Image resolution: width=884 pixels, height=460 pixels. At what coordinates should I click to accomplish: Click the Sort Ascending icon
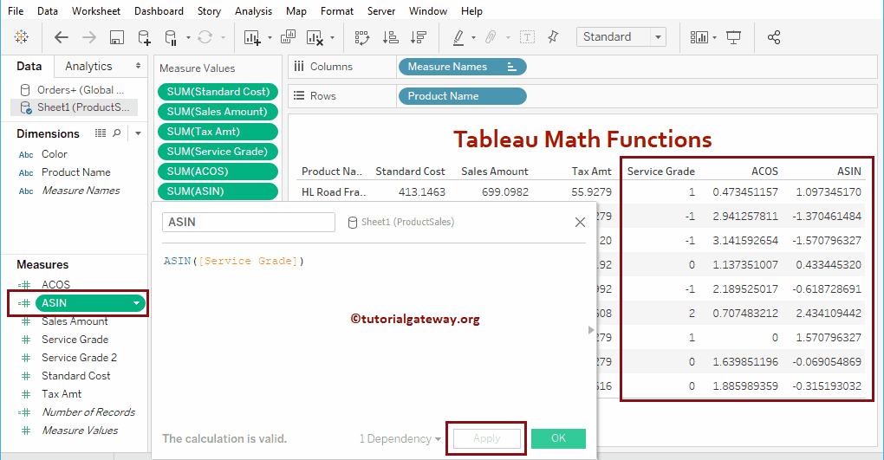click(x=390, y=38)
